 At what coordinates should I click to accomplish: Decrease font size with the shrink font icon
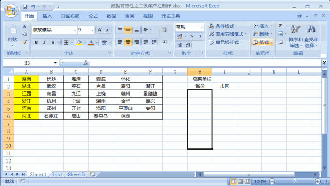pyautogui.click(x=108, y=30)
